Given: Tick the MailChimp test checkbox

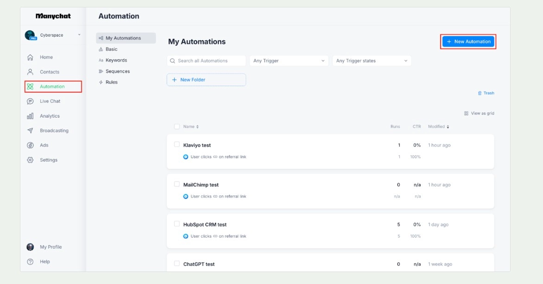Looking at the screenshot, I should 177,184.
